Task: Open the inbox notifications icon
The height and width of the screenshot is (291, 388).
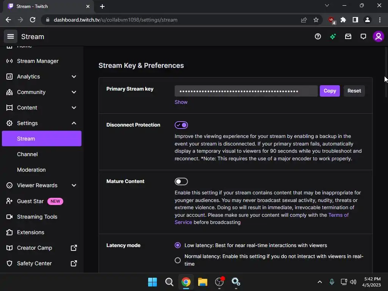Action: tap(348, 37)
